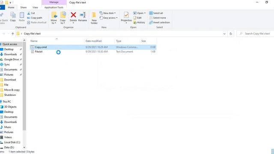
Task: Click the Copy icon in Clipboard group
Action: point(13,17)
